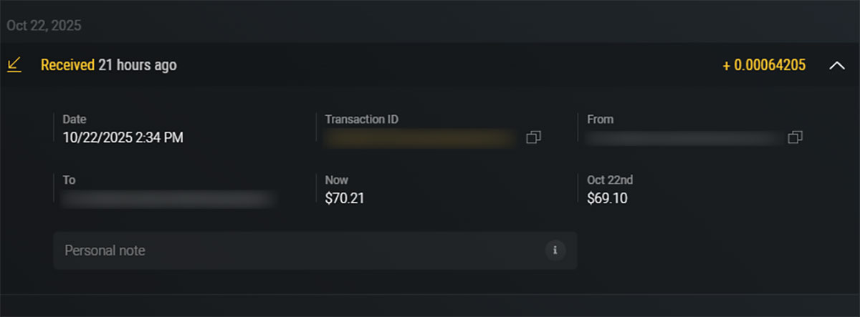The width and height of the screenshot is (860, 317).
Task: Click the From field label
Action: tap(600, 120)
